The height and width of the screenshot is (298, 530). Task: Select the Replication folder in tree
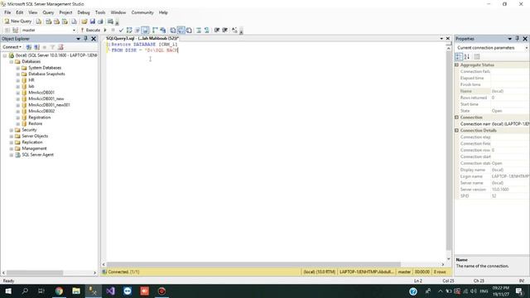pos(32,142)
